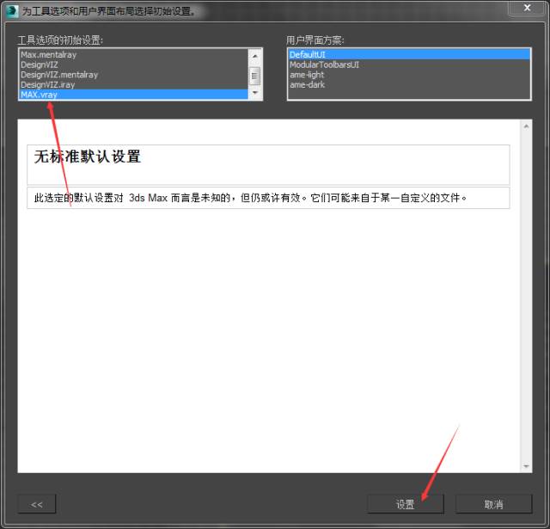Select ModularToolbarsUI interface scheme

tap(409, 65)
